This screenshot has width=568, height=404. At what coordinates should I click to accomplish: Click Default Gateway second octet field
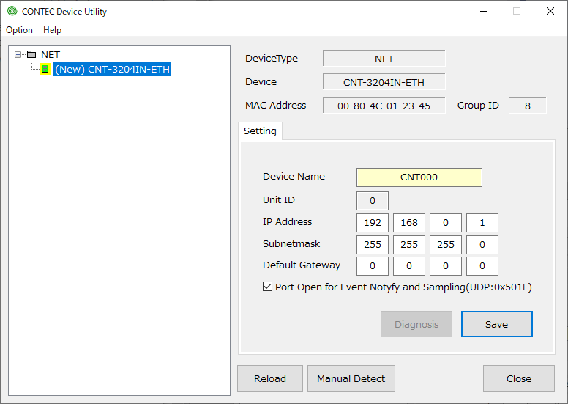point(409,266)
